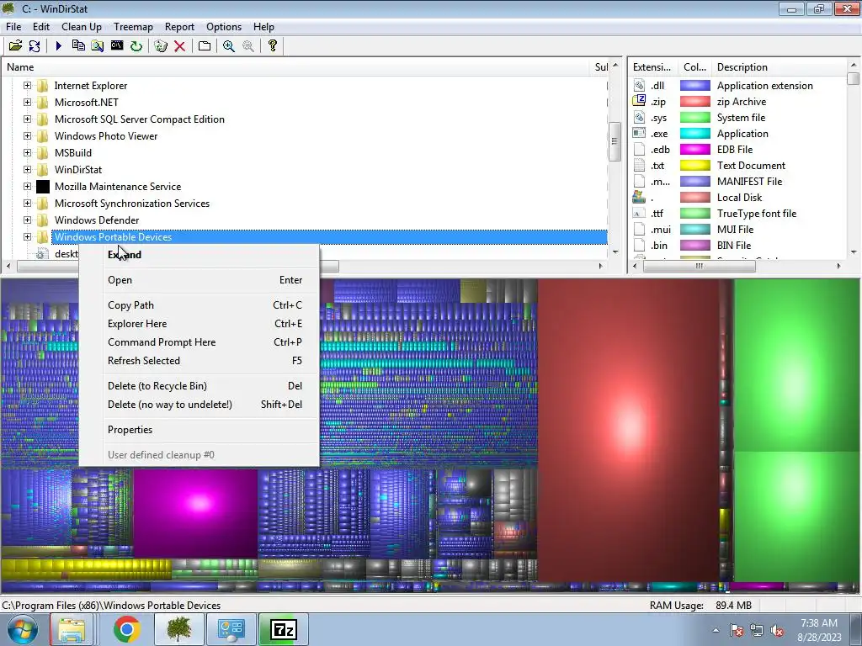Expand the Microsoft Synchronization Services node
This screenshot has width=862, height=646.
(27, 204)
